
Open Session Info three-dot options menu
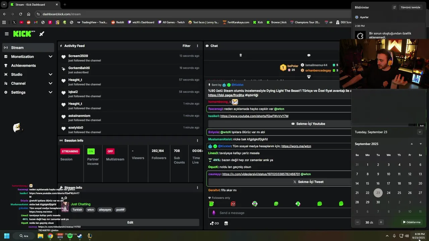click(x=197, y=141)
